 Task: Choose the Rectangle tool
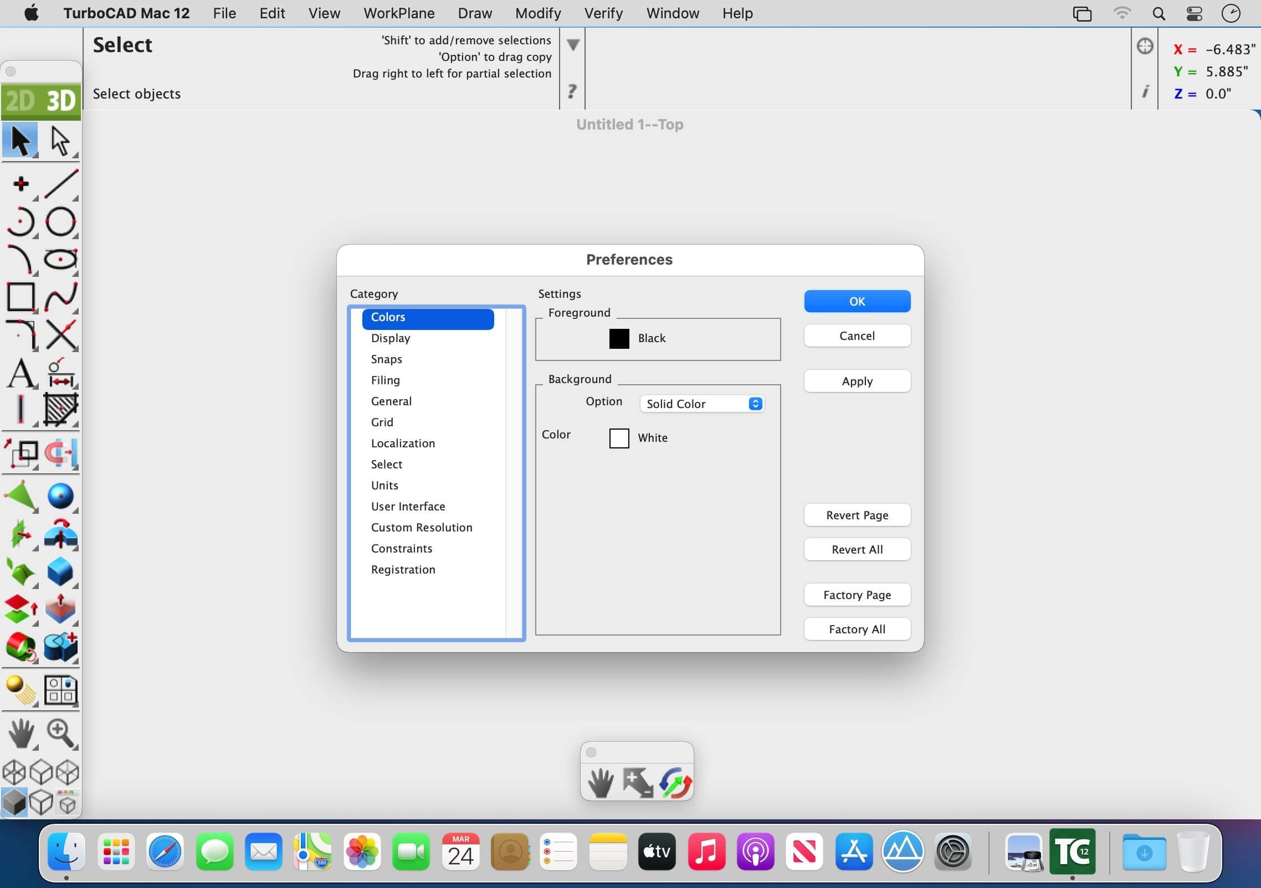pyautogui.click(x=20, y=297)
